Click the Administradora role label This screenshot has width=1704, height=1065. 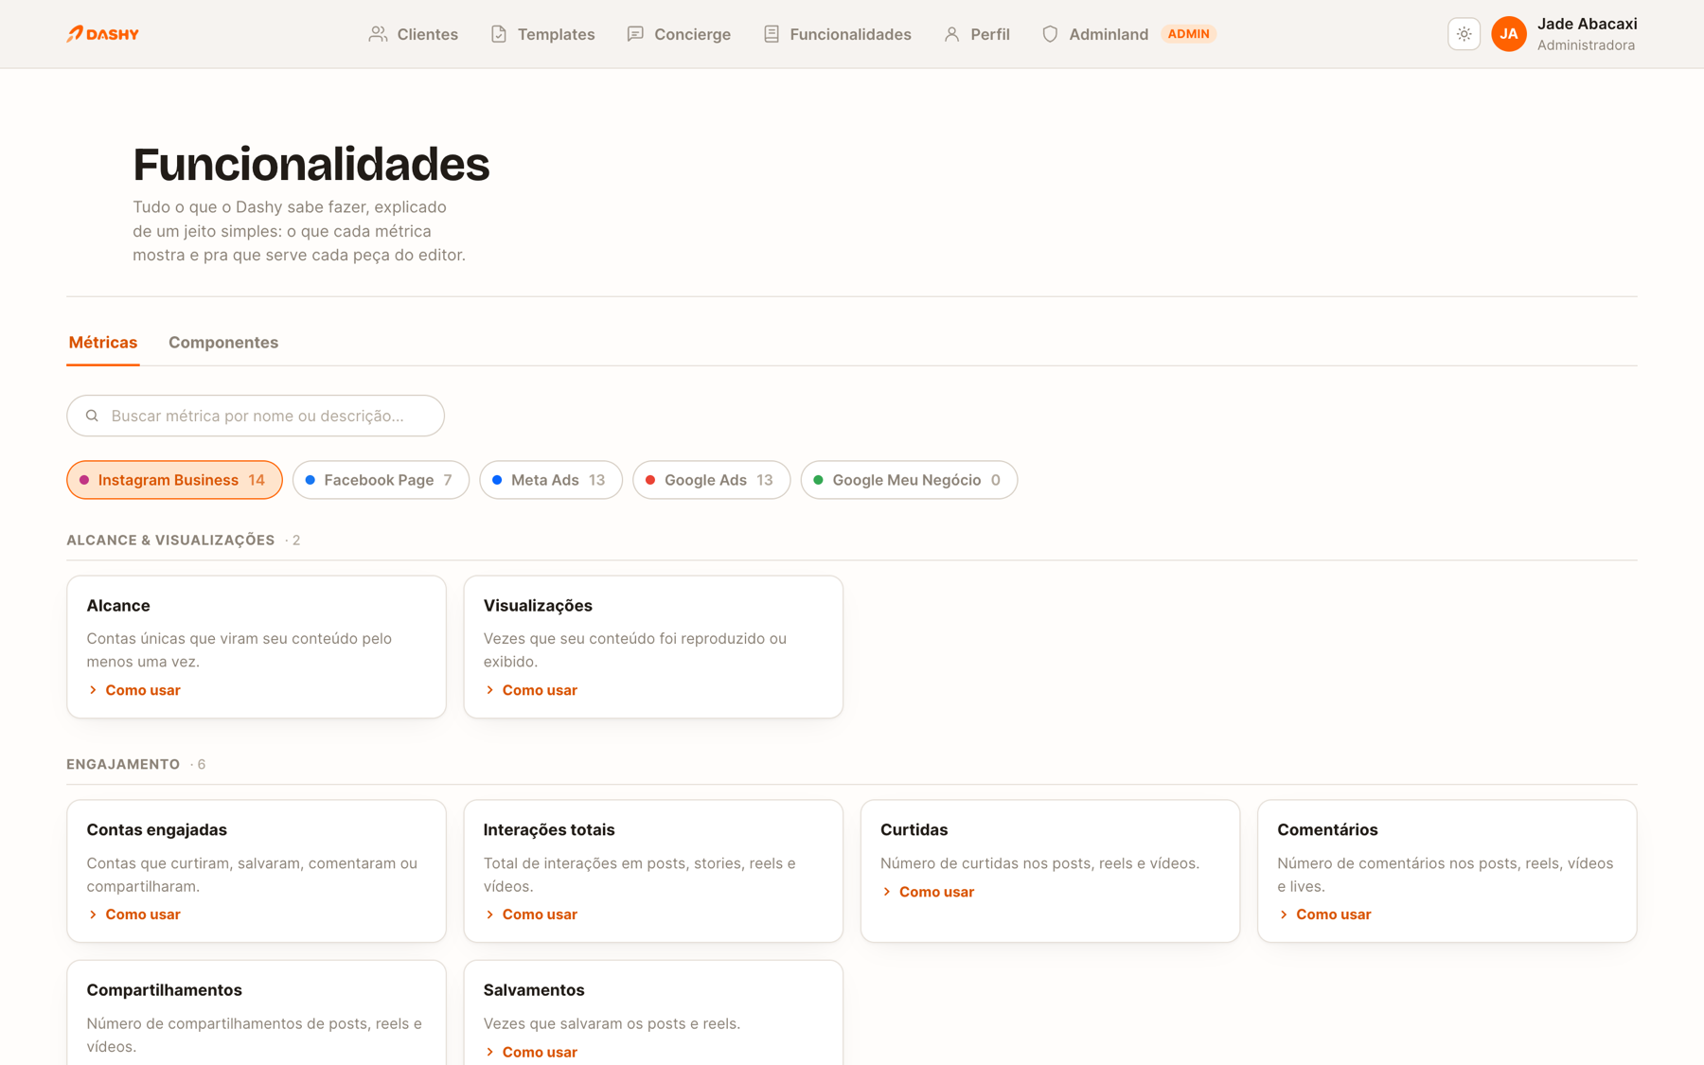[1586, 45]
